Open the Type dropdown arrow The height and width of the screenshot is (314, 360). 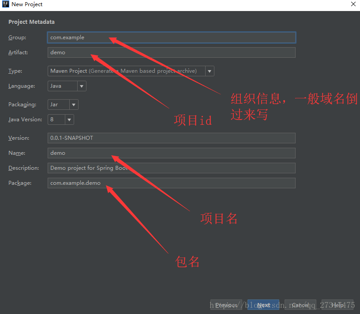(x=210, y=71)
